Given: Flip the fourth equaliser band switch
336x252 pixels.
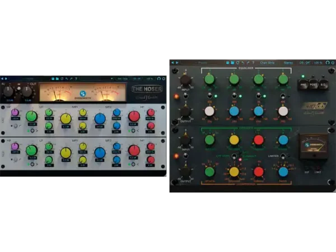Looking at the screenshot, I should 283,96.
